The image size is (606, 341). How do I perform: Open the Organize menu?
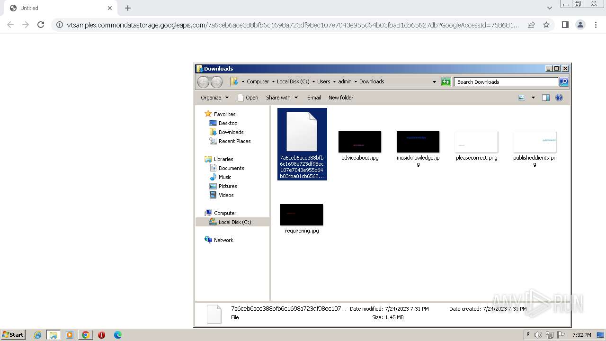[214, 98]
